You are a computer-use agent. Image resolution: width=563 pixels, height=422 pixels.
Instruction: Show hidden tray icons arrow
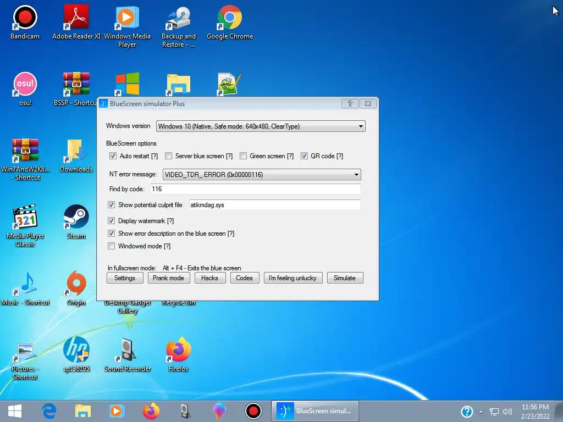pyautogui.click(x=481, y=412)
